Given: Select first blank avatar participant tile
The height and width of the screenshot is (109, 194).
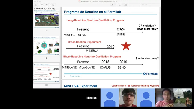Looking at the screenshot, I should coord(110,97).
